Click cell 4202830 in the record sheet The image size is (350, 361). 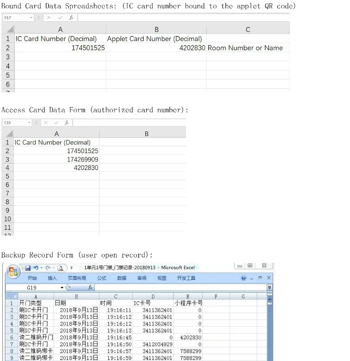coord(188,337)
